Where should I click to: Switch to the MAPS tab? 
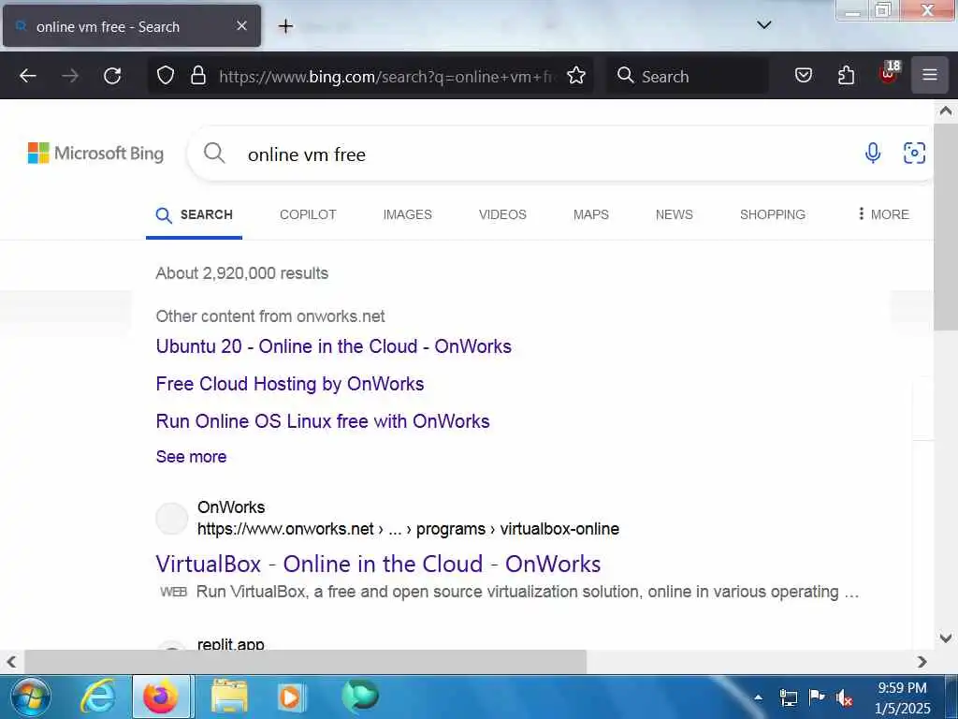591,214
